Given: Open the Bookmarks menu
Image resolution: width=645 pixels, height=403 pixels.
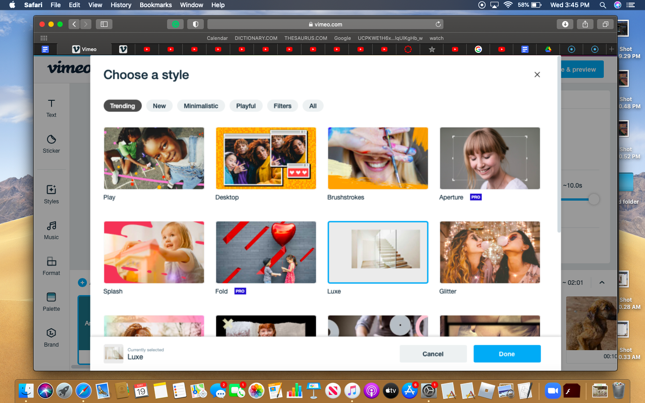Looking at the screenshot, I should point(155,5).
